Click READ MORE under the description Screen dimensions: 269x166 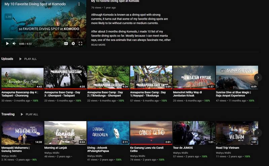(98, 45)
